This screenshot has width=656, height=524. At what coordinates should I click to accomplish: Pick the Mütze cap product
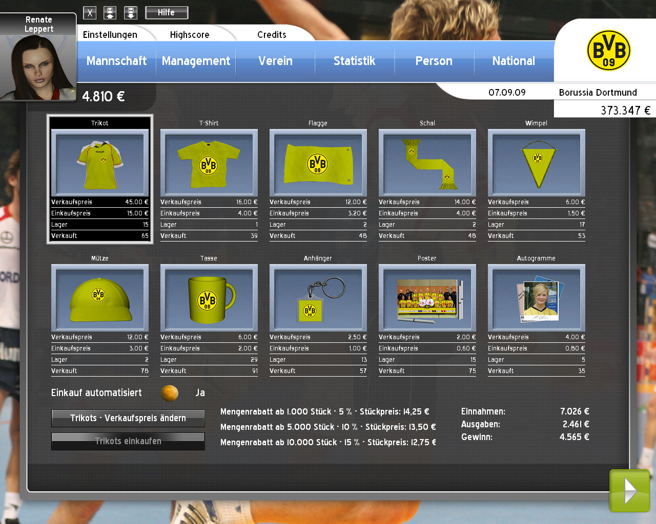tap(100, 298)
